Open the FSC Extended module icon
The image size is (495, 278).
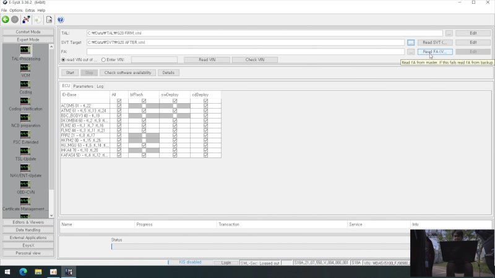coord(25,134)
